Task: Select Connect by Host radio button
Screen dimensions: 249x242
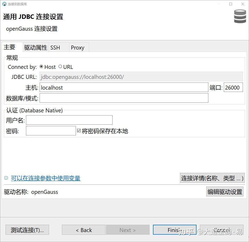Action: [x=41, y=67]
